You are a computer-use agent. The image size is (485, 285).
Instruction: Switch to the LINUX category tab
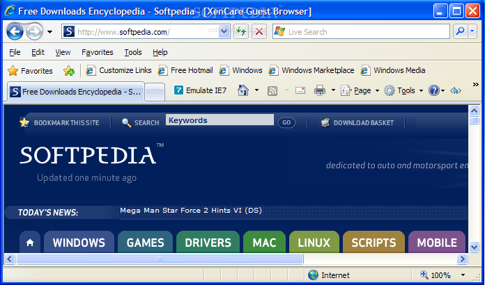pyautogui.click(x=314, y=242)
